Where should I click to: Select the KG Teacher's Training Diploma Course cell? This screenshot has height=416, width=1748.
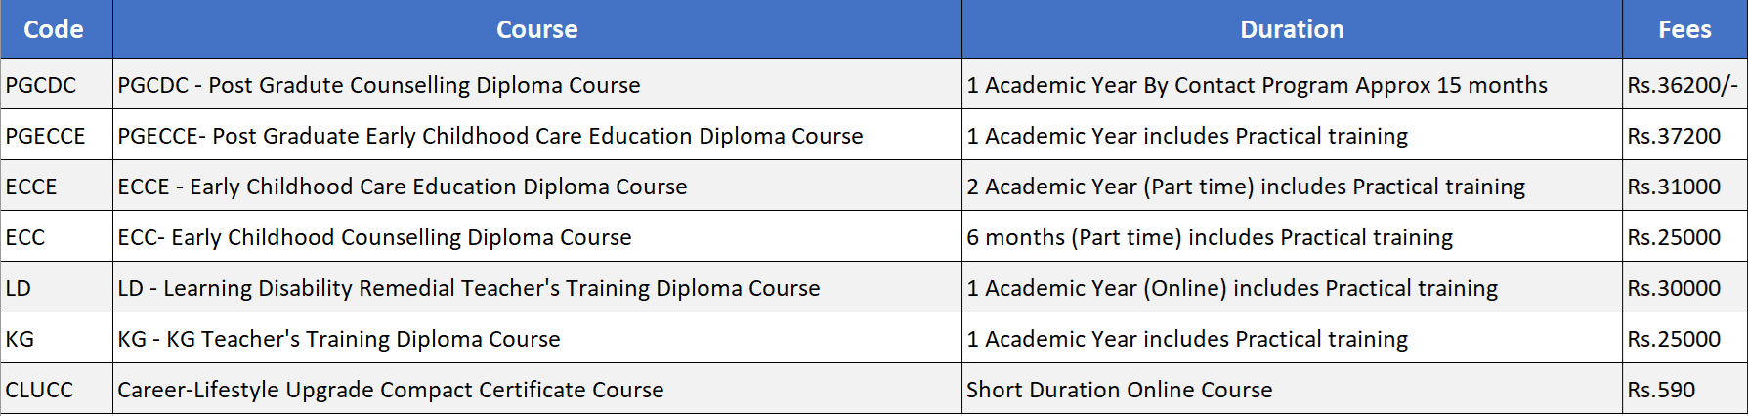[339, 339]
